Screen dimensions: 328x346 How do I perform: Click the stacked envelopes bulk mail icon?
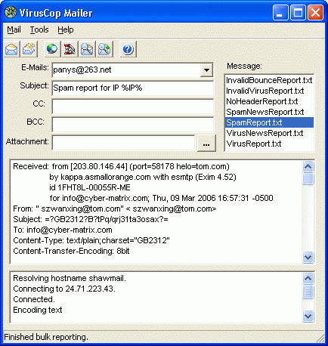(x=29, y=49)
